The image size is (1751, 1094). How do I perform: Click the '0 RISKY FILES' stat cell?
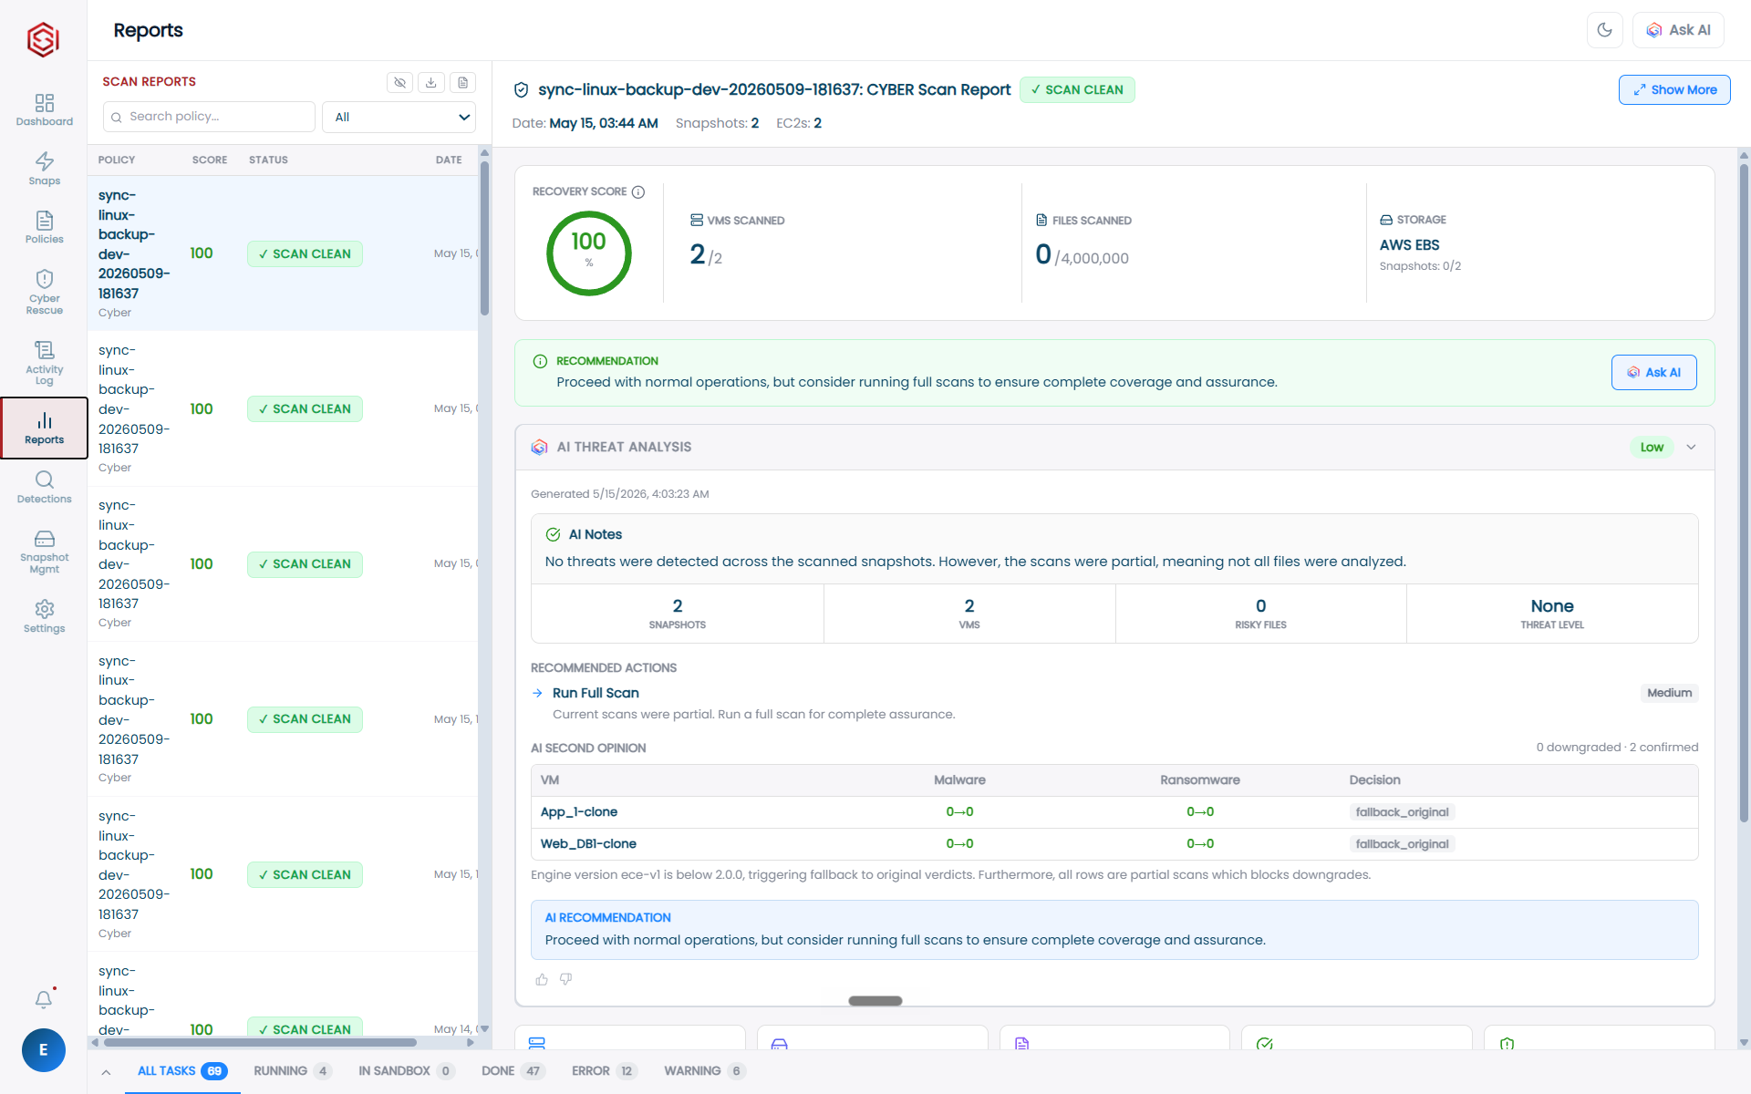1260,614
